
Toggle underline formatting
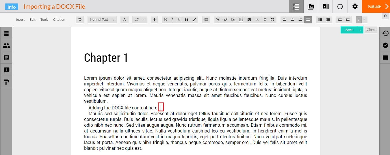coord(179,20)
